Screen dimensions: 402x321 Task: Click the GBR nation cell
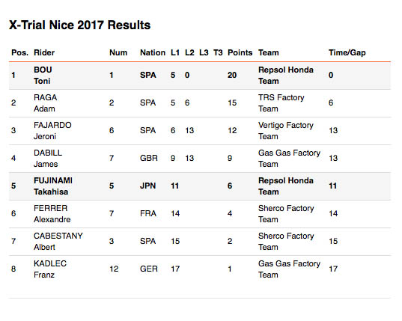149,158
